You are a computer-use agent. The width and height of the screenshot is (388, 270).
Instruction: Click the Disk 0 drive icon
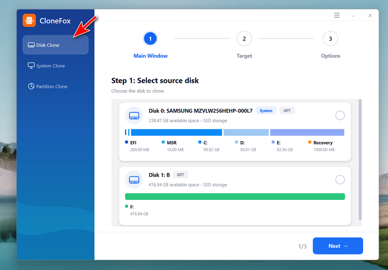click(134, 115)
